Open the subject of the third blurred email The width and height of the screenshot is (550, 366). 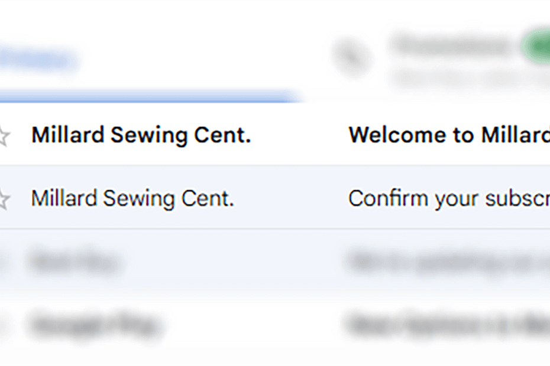click(x=448, y=261)
